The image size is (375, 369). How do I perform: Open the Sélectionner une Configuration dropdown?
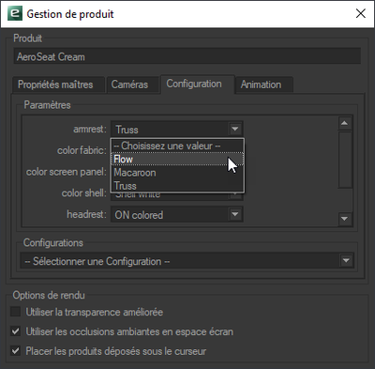click(187, 261)
